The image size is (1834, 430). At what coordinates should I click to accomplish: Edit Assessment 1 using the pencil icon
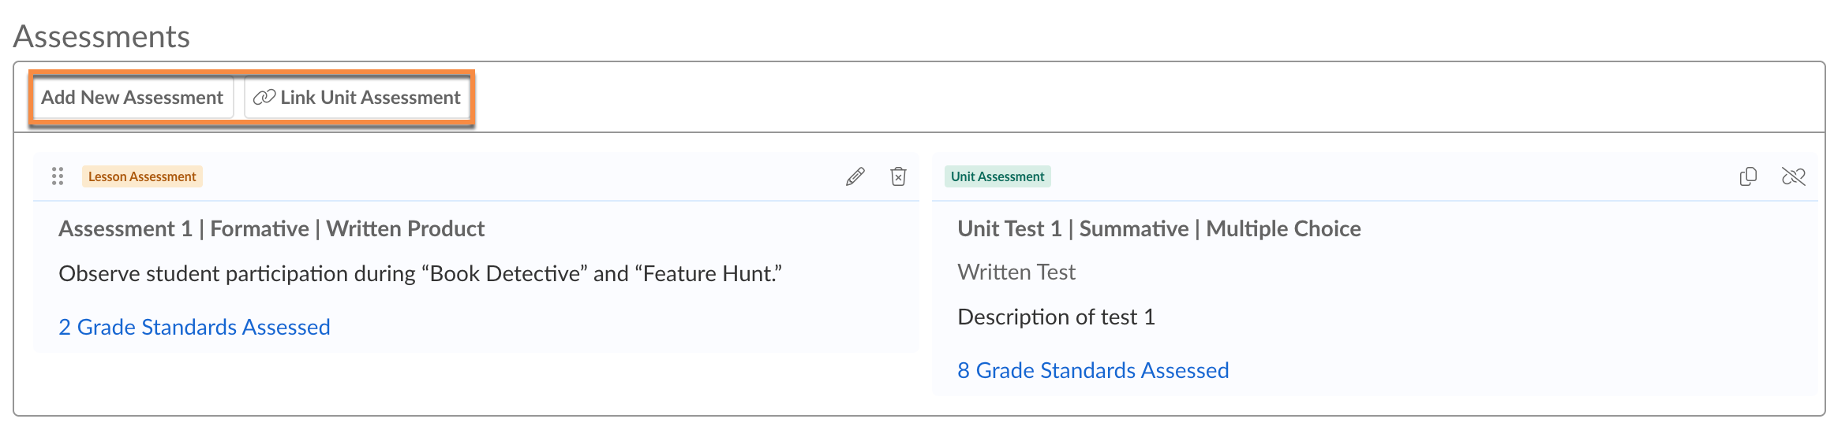(x=855, y=176)
